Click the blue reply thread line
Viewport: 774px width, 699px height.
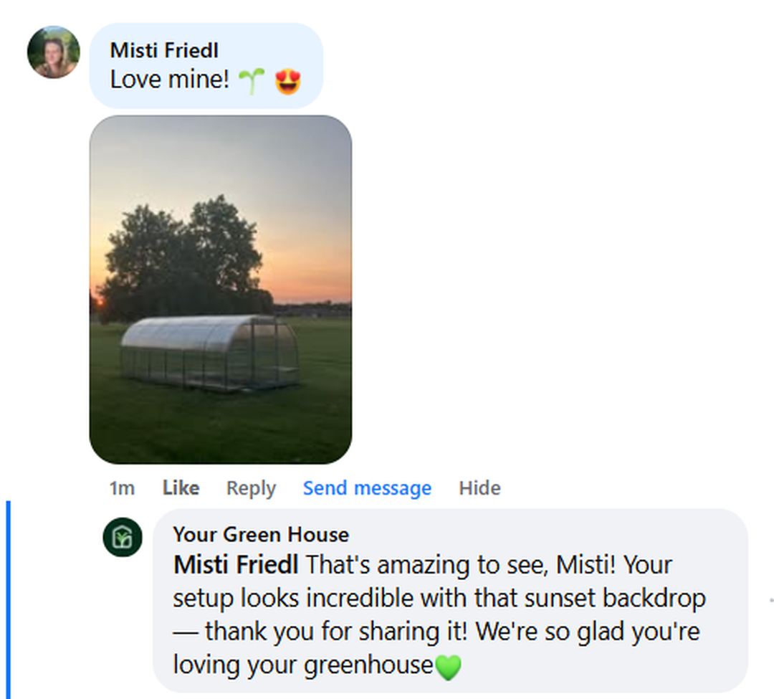(x=8, y=599)
